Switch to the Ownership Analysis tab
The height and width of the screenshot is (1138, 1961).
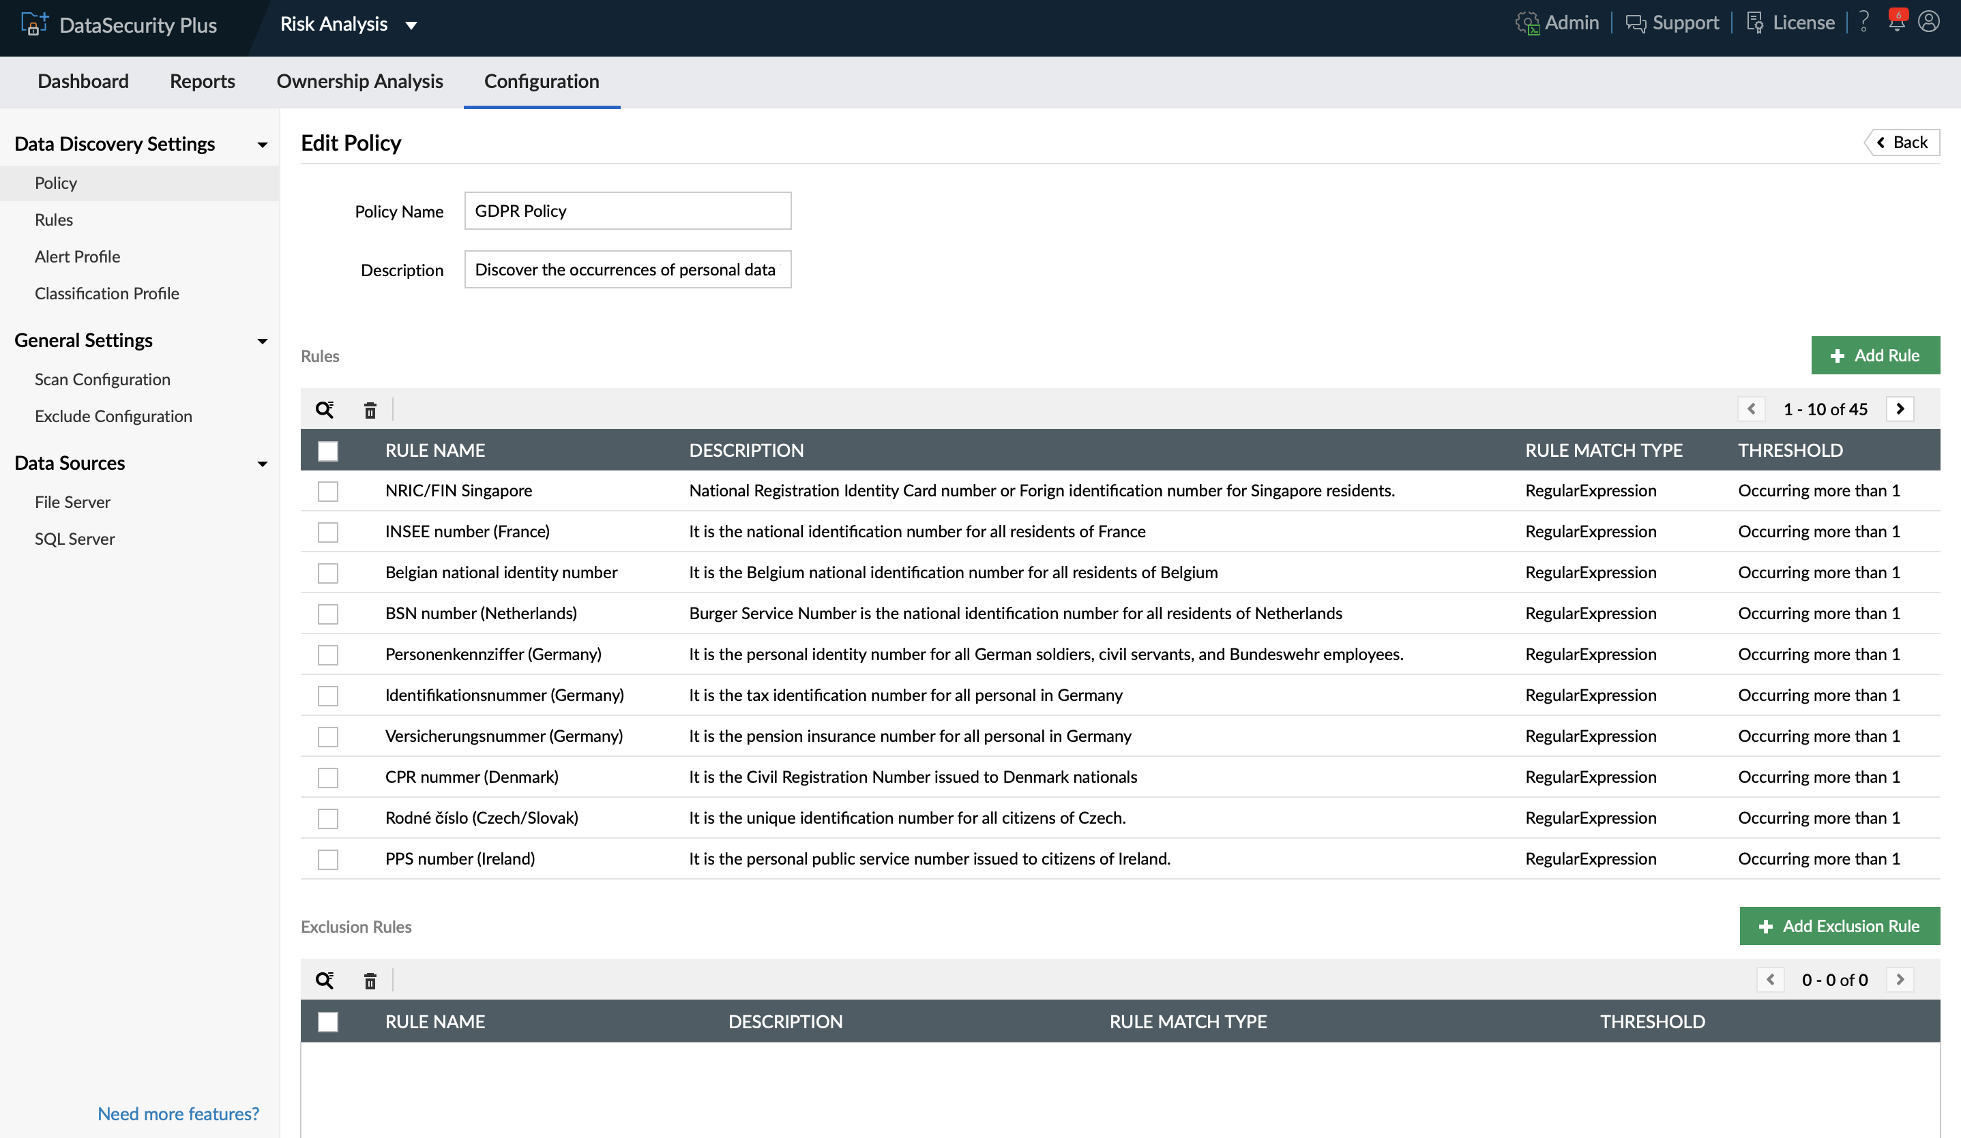click(359, 82)
